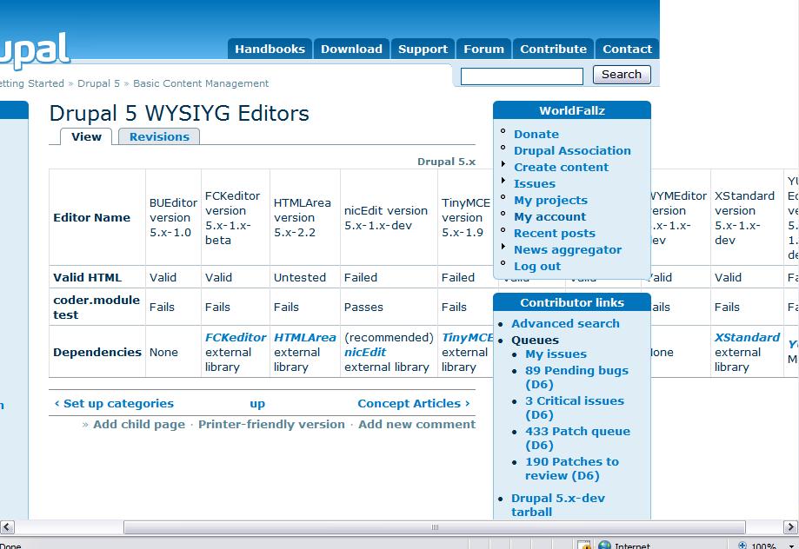Image resolution: width=799 pixels, height=549 pixels.
Task: Open the Basic Content Management breadcrumb
Action: pyautogui.click(x=201, y=83)
